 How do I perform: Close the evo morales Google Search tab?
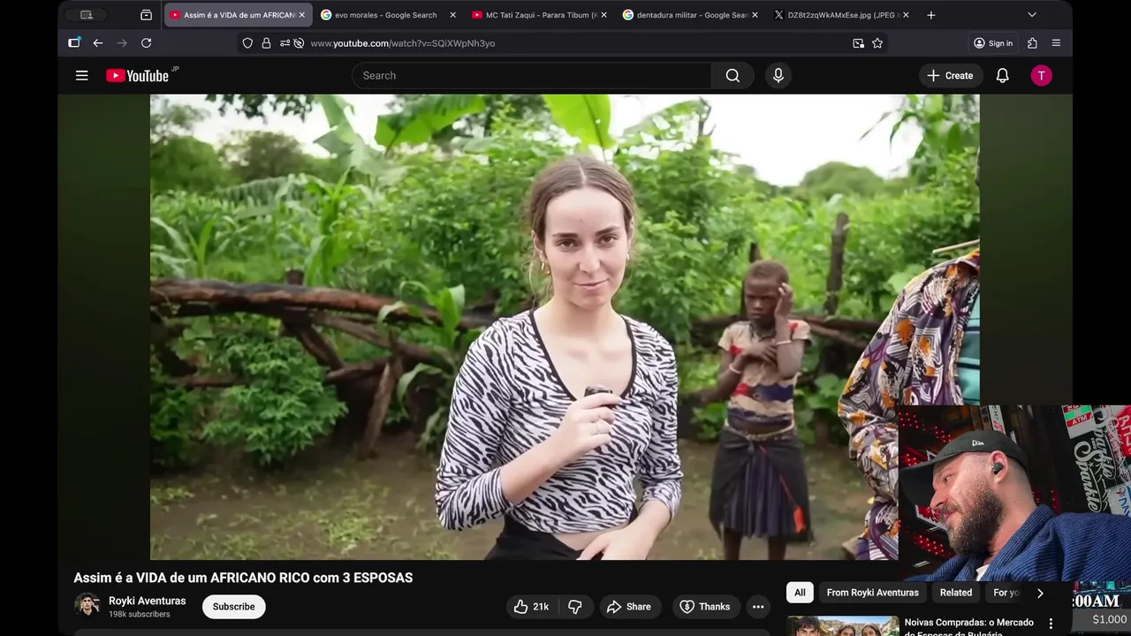[x=453, y=15]
